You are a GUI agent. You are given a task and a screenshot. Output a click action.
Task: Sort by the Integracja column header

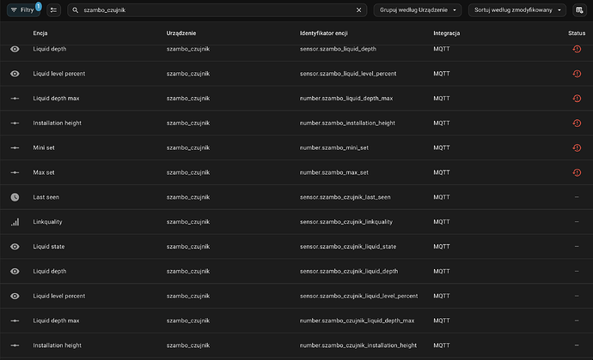[446, 33]
